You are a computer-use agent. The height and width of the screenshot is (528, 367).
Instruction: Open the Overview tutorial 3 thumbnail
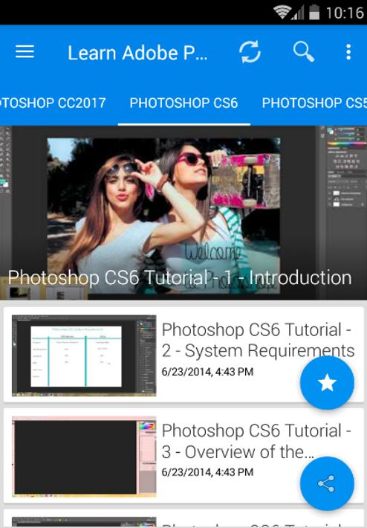pos(84,457)
